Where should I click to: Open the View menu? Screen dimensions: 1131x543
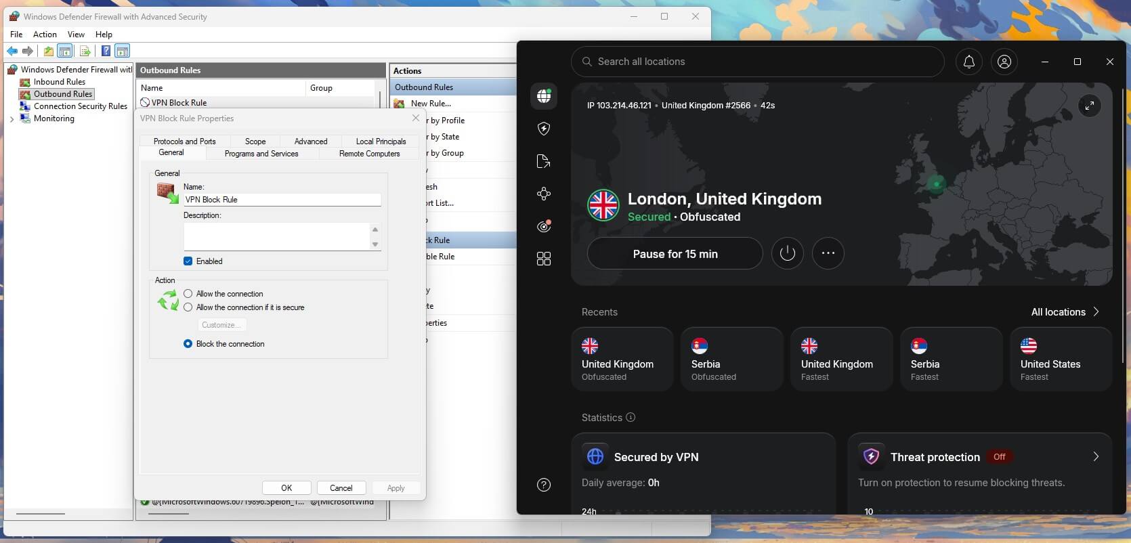(76, 34)
